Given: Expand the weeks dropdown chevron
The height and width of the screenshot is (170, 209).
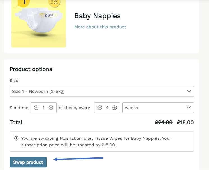Looking at the screenshot, I should click(x=189, y=108).
